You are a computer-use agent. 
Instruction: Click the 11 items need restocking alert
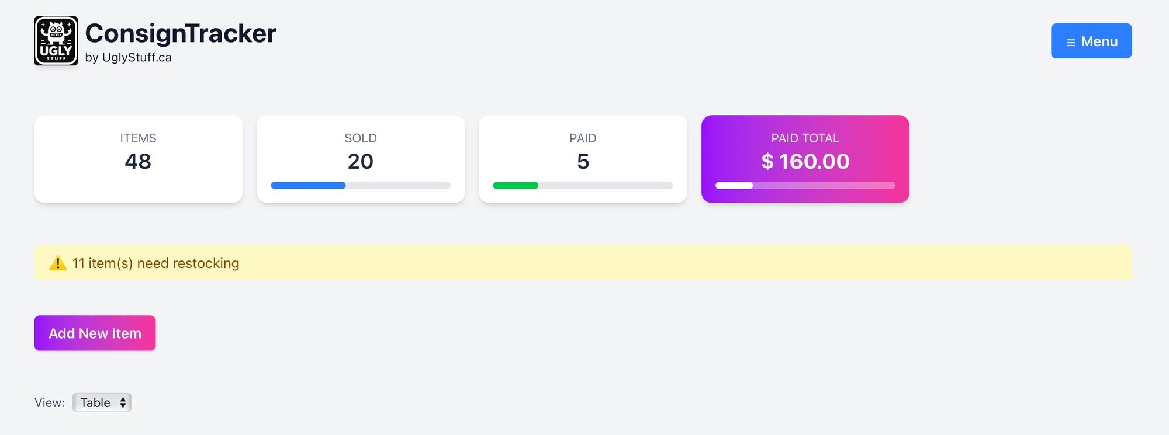[x=583, y=263]
